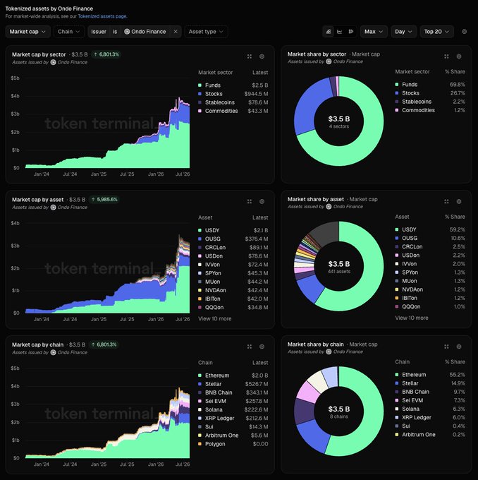Click the 441 assets donut center label
The height and width of the screenshot is (480, 478).
pos(339,272)
